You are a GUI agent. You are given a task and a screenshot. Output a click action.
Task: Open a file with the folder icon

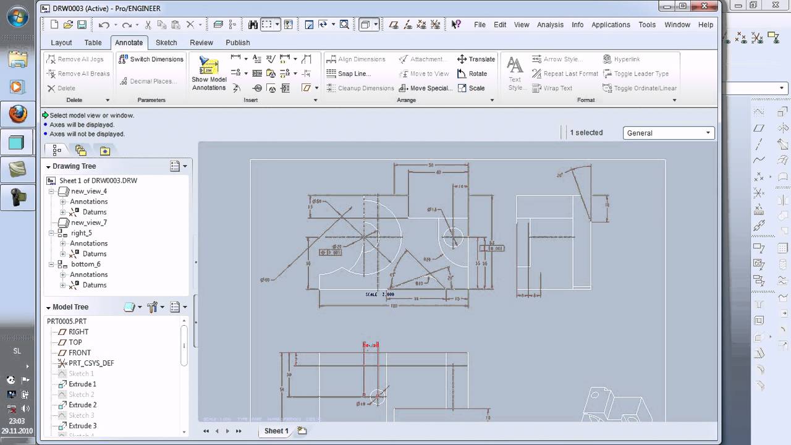68,25
